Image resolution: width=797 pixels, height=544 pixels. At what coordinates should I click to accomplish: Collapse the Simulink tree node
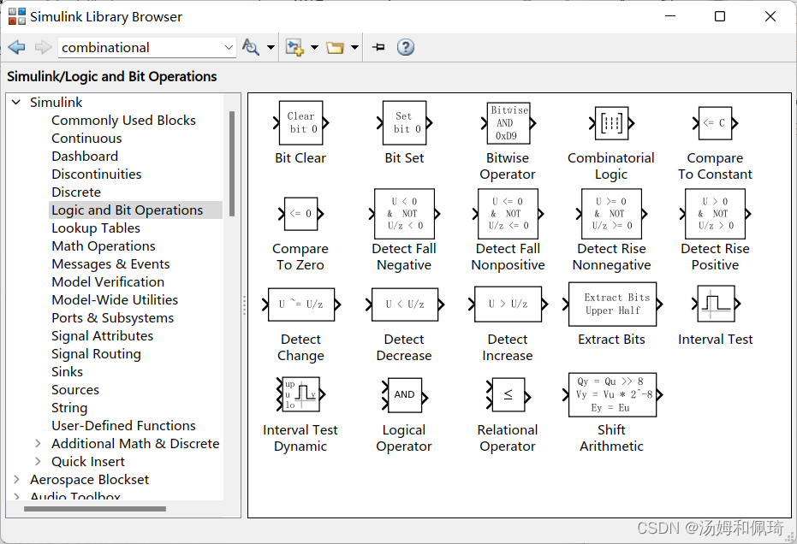click(x=16, y=102)
